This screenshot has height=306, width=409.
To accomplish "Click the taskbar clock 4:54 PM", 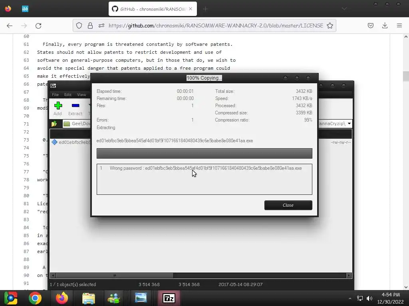I will tap(391, 295).
